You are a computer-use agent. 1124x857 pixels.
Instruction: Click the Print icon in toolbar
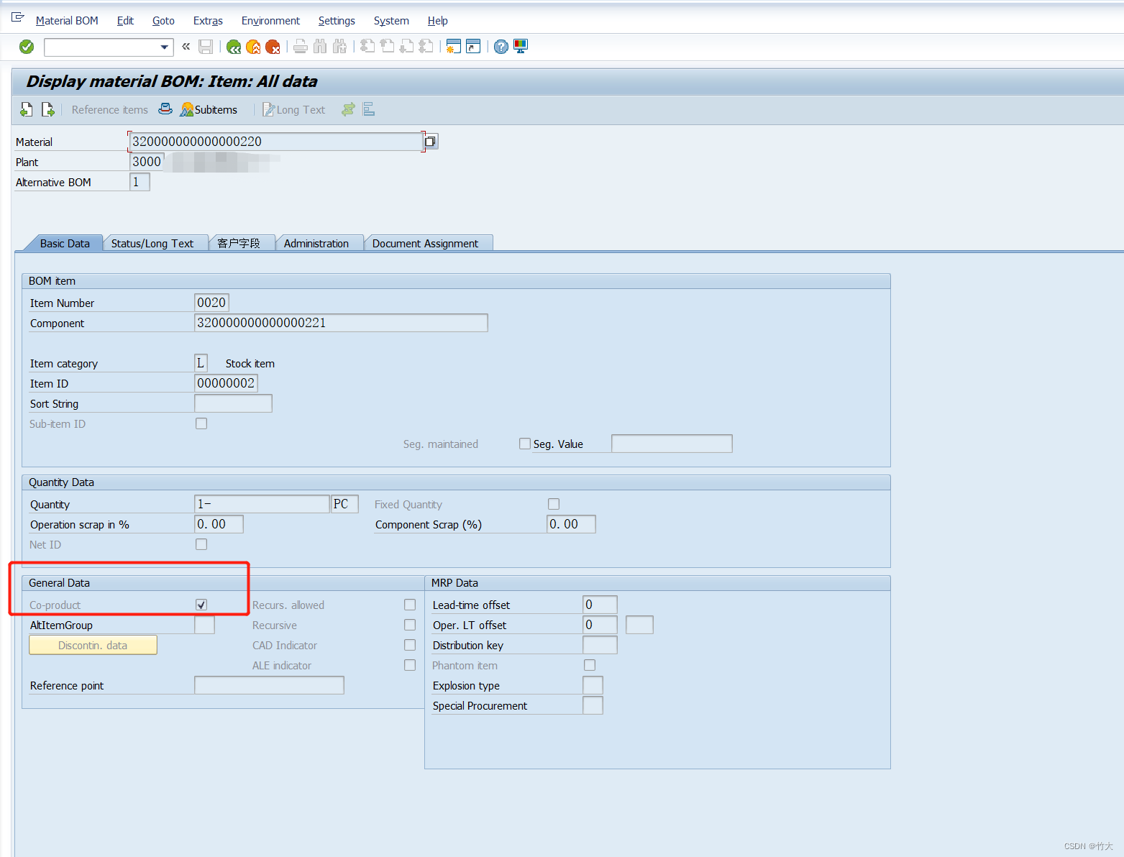coord(301,47)
